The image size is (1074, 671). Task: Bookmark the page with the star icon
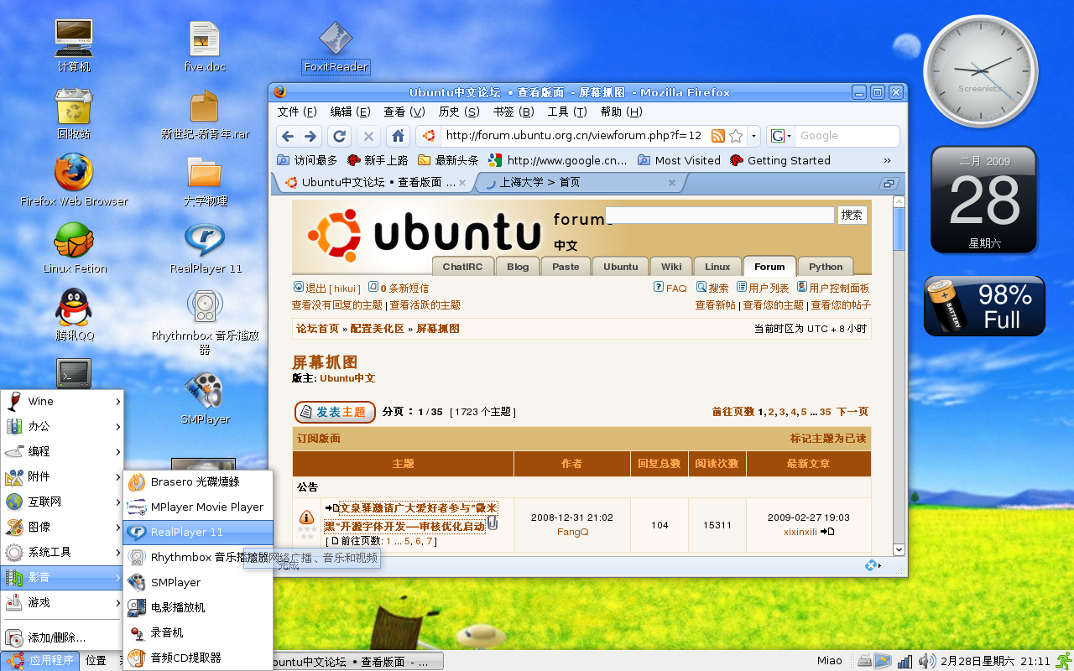(736, 136)
